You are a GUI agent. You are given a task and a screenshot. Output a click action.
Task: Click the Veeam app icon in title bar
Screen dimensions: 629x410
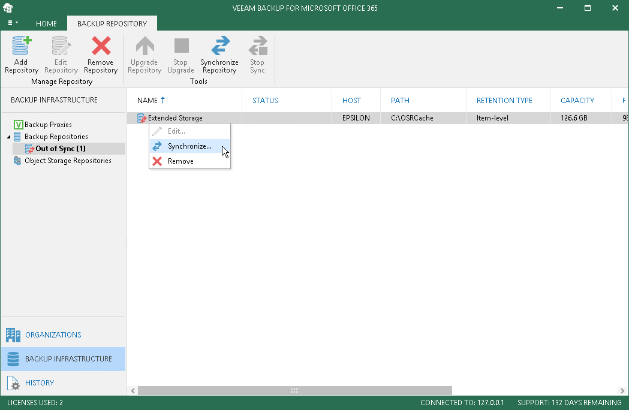pyautogui.click(x=8, y=8)
